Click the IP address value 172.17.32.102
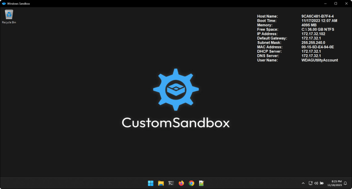The image size is (352, 189). point(313,34)
